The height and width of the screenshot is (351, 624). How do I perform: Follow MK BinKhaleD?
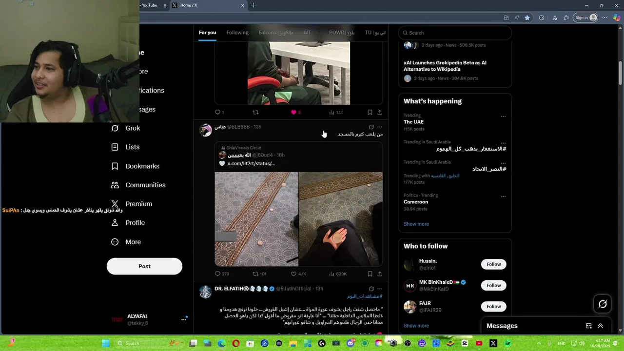click(493, 285)
